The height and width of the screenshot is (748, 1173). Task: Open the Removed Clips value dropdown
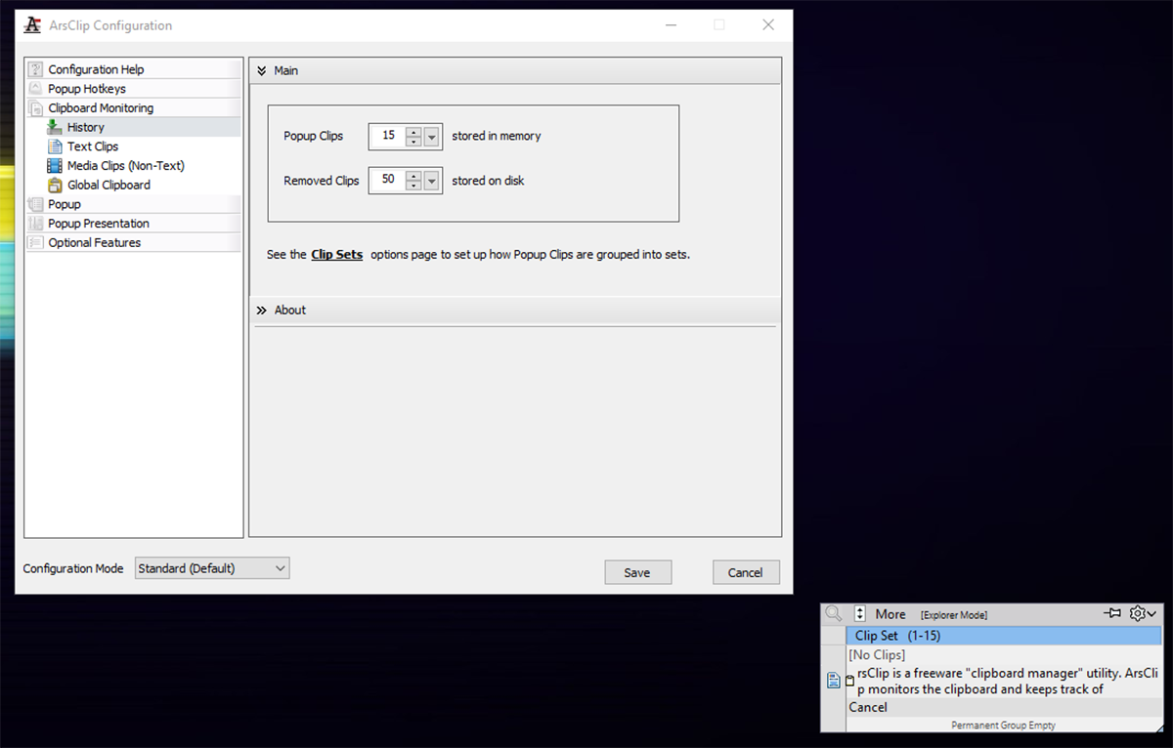pos(432,181)
